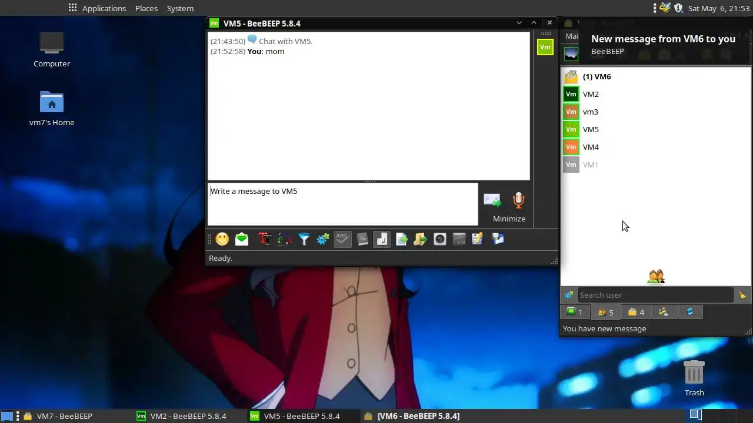This screenshot has width=753, height=423.
Task: Click the dark window icon in chat toolbar
Action: click(459, 239)
